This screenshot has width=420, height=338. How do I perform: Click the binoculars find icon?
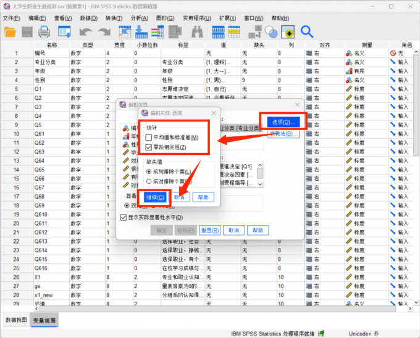pyautogui.click(x=197, y=32)
